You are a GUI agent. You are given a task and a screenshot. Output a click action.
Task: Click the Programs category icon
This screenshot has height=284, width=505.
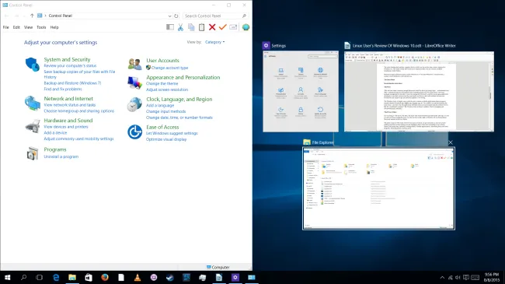point(32,153)
